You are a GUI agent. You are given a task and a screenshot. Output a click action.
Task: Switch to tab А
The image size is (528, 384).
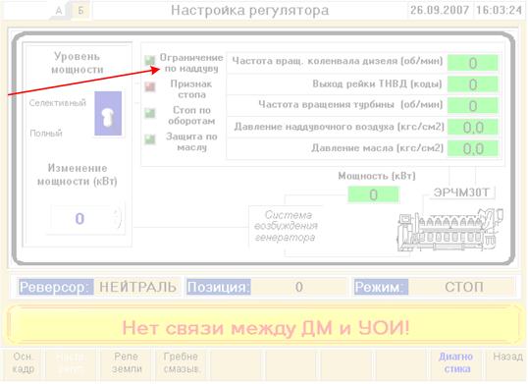click(59, 11)
